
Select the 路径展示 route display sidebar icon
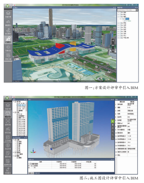pos(8,31)
